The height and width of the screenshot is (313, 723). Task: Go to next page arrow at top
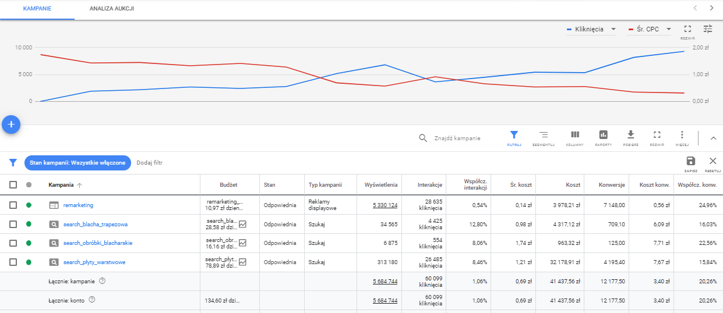click(x=711, y=8)
